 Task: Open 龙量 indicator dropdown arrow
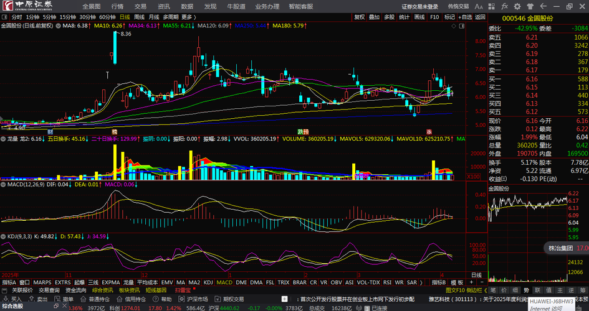[4, 139]
